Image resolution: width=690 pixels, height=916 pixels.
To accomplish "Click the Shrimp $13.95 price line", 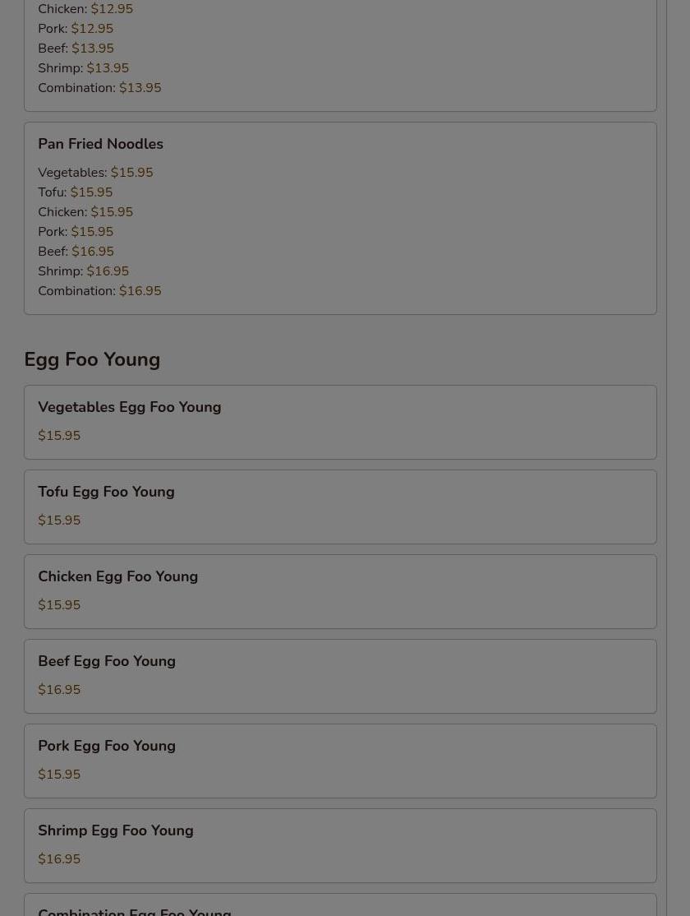I will coord(84,67).
